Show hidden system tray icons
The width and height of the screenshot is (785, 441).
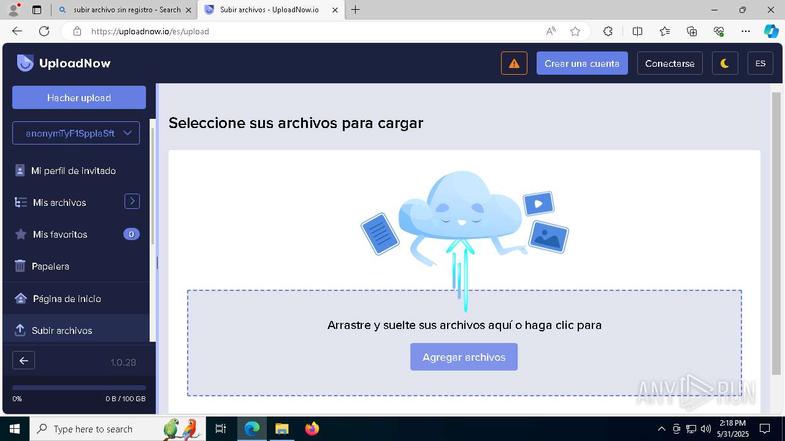pyautogui.click(x=661, y=429)
